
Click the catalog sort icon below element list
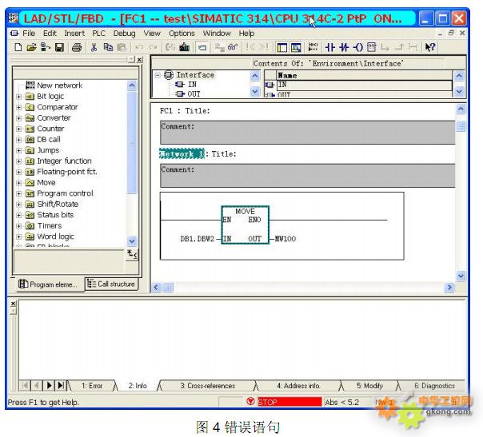coord(132,254)
